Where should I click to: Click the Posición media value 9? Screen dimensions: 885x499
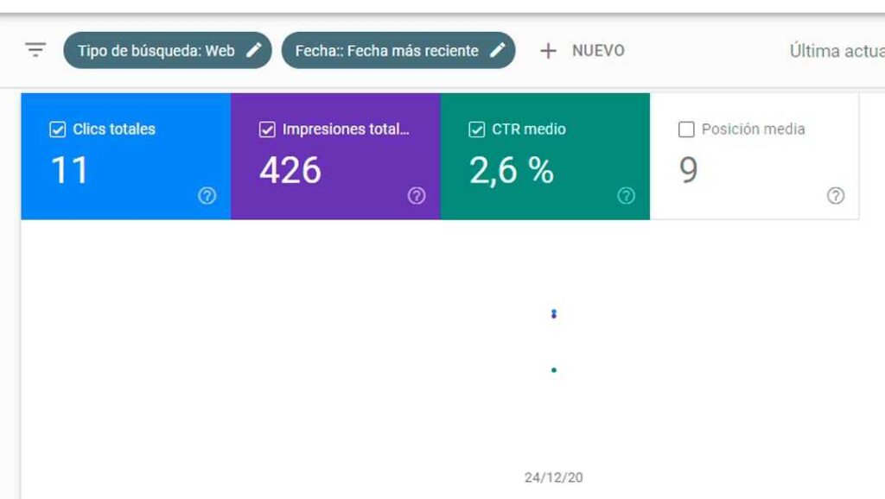click(688, 171)
